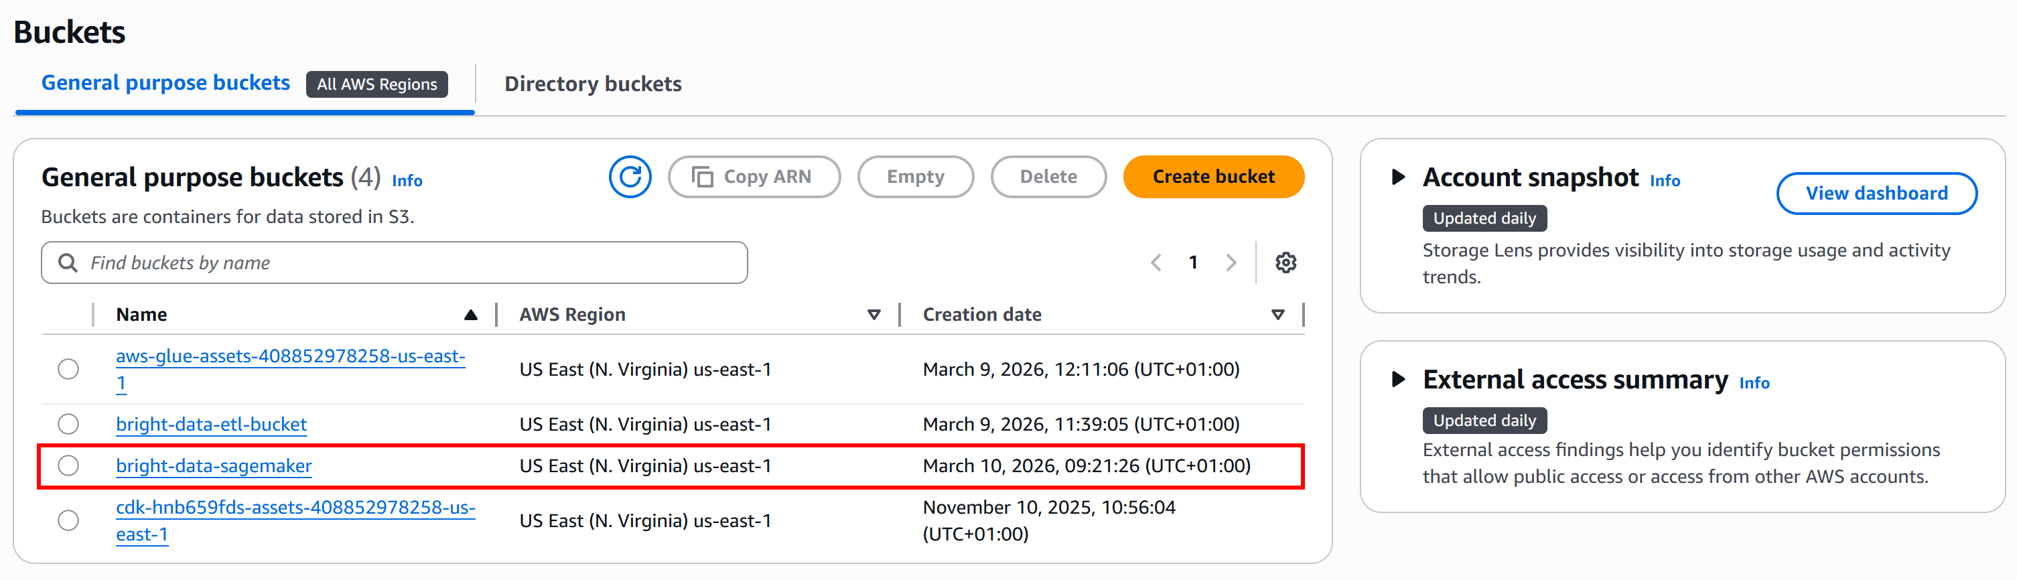Click region cell of bright-data-etl-bucket row

click(x=645, y=424)
